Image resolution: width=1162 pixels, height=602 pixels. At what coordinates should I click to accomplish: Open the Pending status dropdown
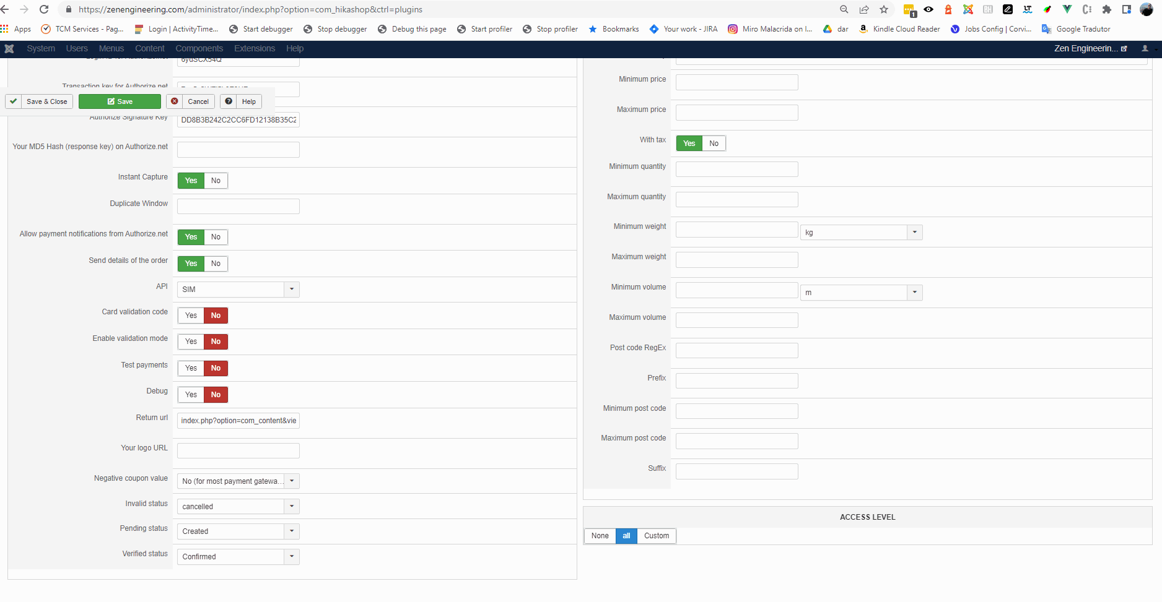click(238, 531)
